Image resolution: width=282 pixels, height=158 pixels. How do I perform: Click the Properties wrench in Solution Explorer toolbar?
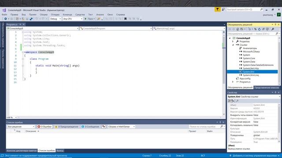click(273, 29)
